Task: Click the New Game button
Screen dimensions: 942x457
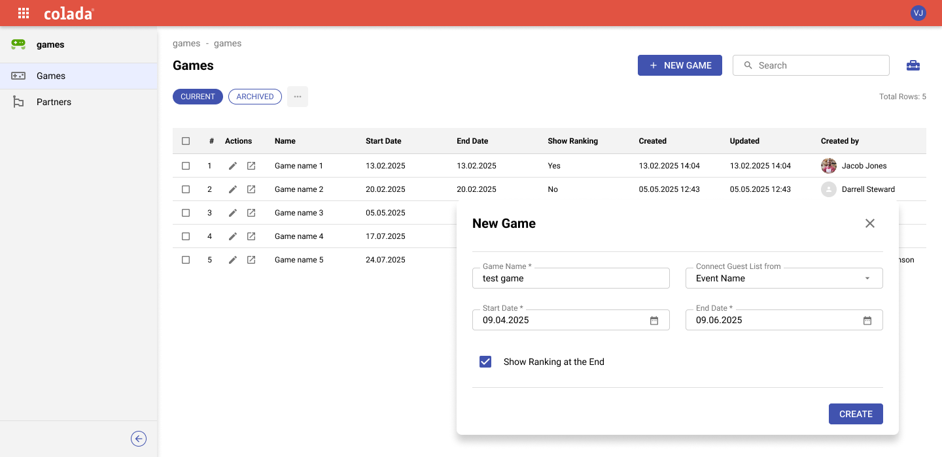Action: pos(680,65)
